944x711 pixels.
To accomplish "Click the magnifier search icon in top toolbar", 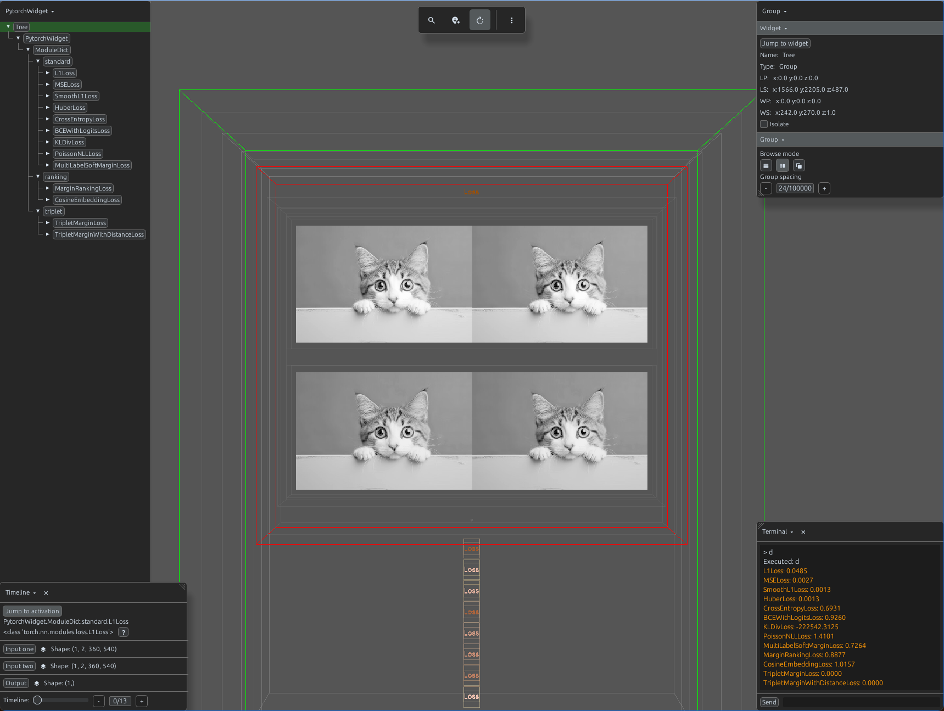I will [x=432, y=20].
